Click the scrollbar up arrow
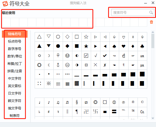The height and width of the screenshot is (127, 156). (153, 32)
